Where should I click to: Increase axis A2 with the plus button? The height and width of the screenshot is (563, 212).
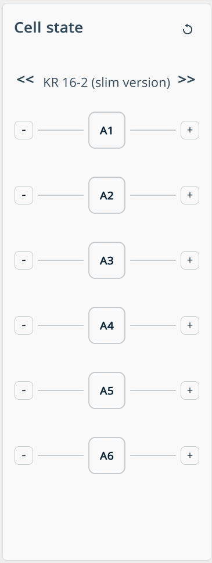(190, 195)
